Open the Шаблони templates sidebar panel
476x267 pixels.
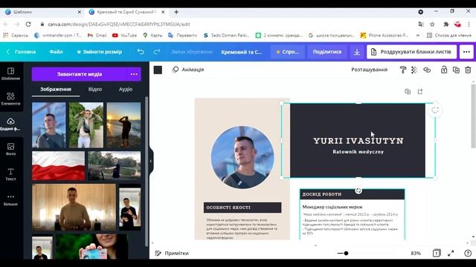click(10, 73)
